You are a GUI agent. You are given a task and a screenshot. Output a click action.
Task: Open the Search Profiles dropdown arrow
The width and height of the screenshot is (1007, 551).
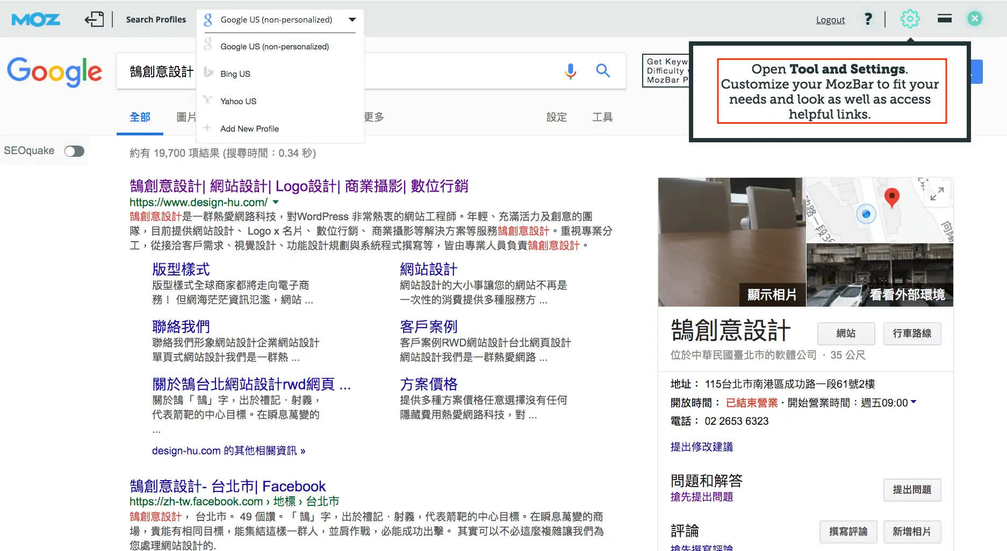(x=352, y=20)
